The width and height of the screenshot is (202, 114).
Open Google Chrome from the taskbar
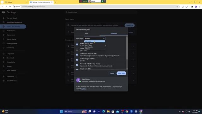pyautogui.click(x=127, y=111)
